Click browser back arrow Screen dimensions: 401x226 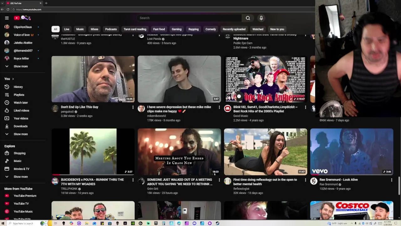[3, 9]
